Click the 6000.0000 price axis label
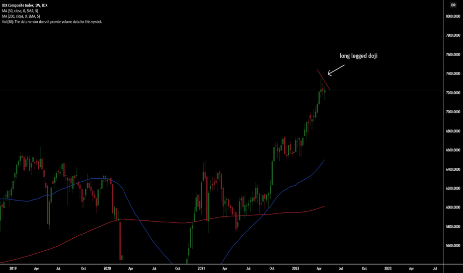The image size is (463, 273). pos(453,207)
